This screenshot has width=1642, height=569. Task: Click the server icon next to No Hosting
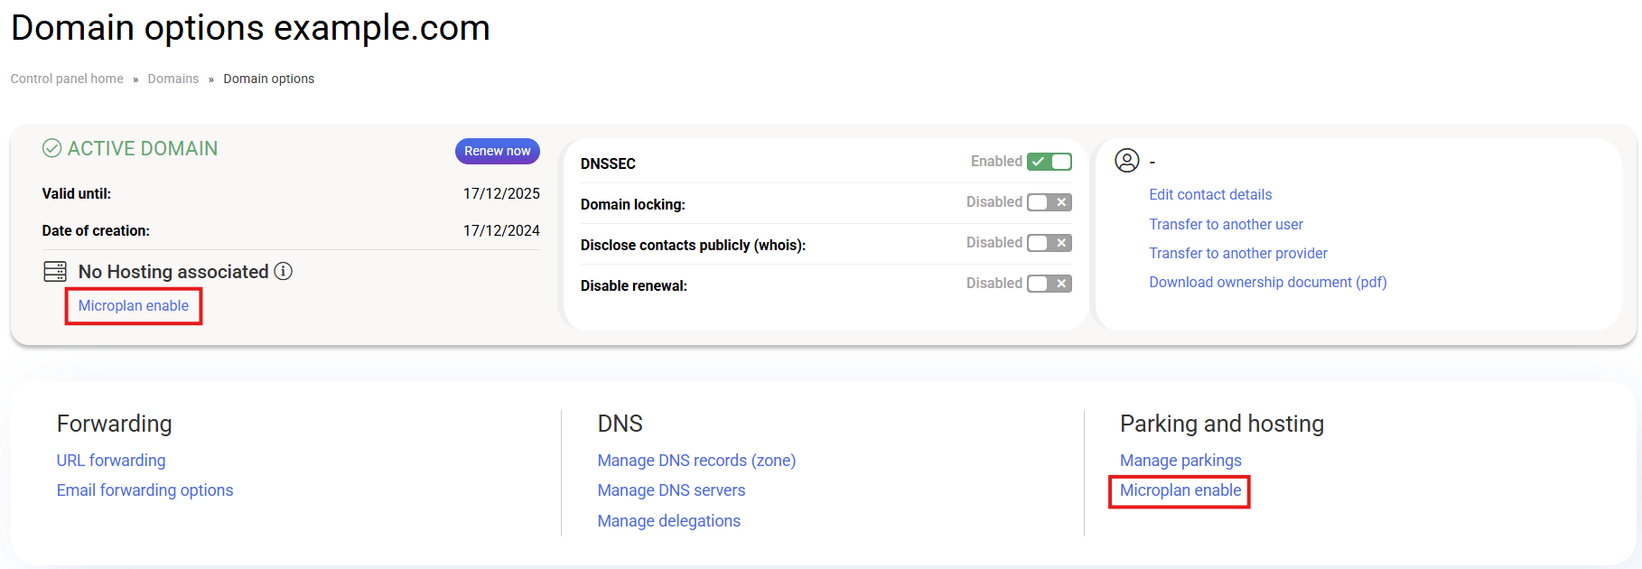point(55,271)
